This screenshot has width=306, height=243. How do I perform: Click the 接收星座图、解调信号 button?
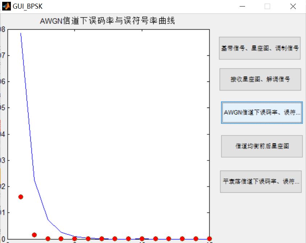coord(260,79)
